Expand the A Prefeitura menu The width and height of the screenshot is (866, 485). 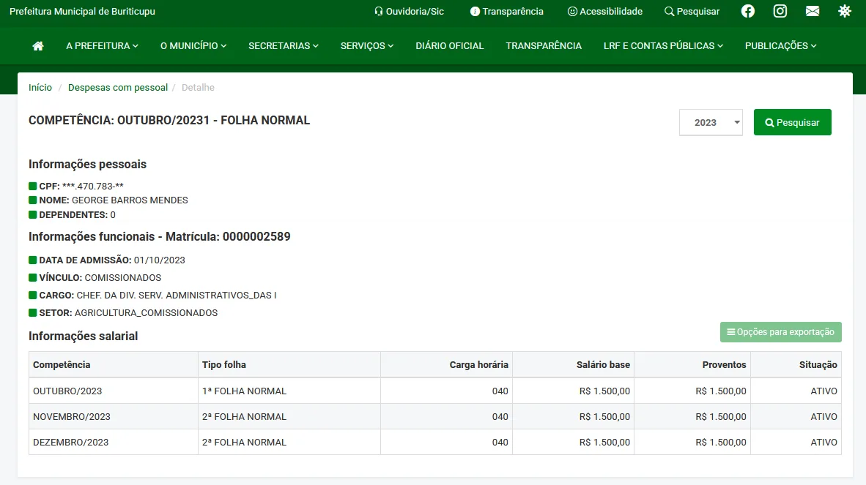click(x=102, y=45)
